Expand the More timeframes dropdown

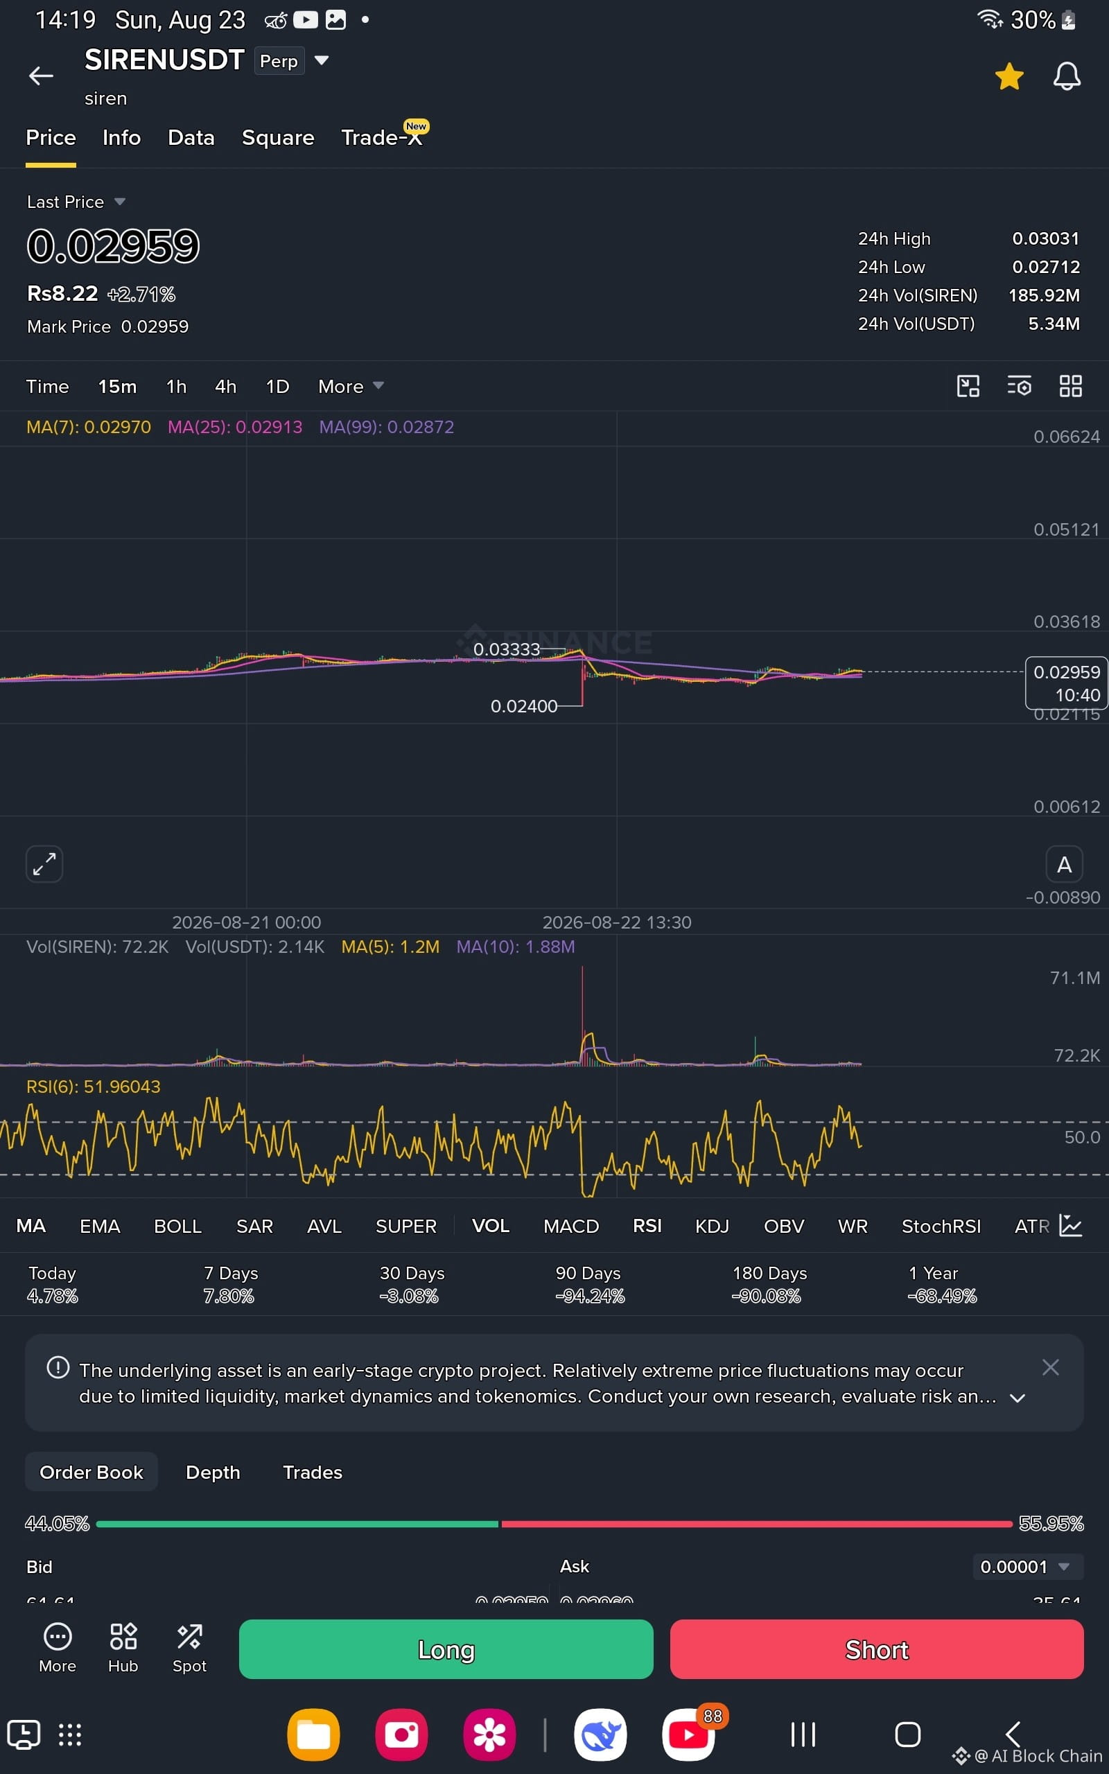(351, 386)
